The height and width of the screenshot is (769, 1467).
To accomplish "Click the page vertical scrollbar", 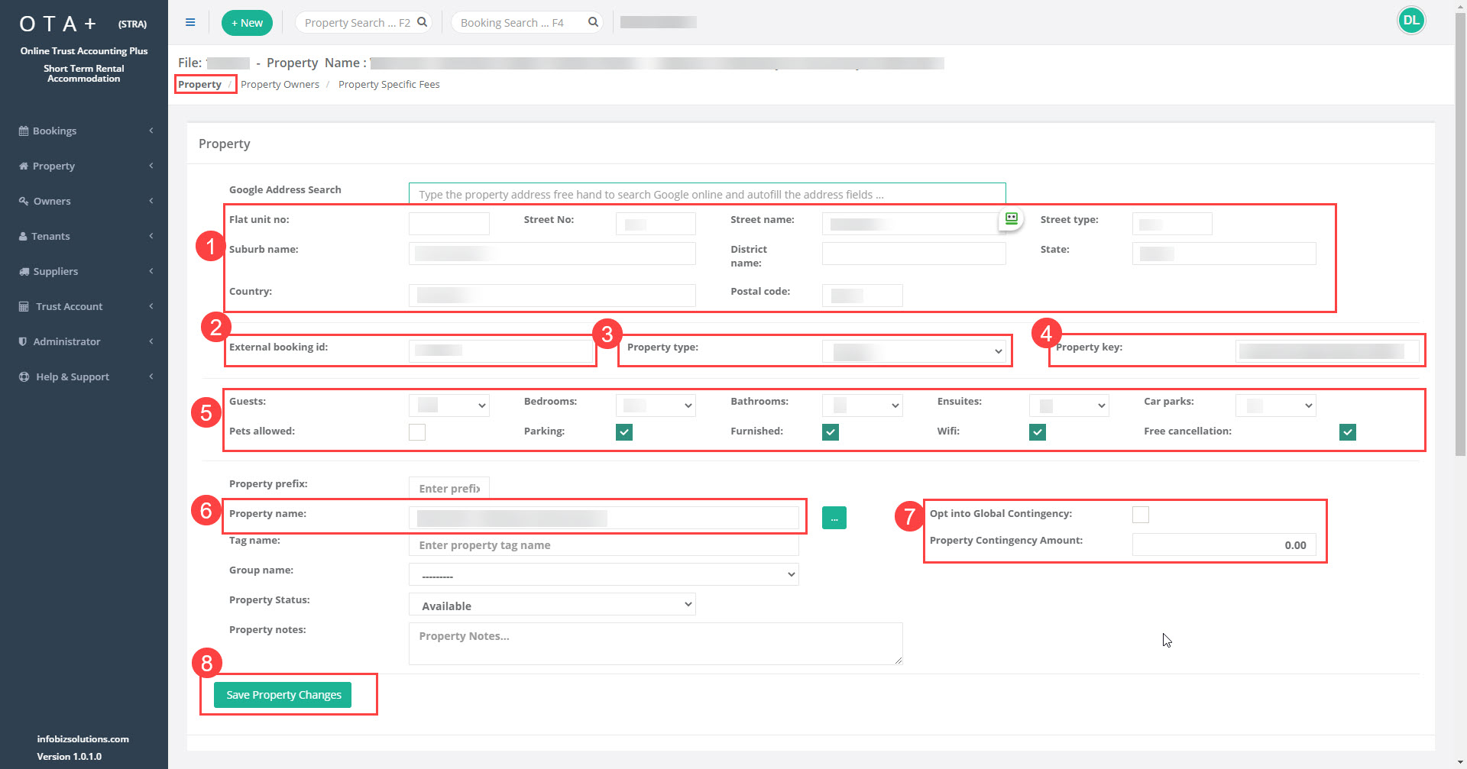I will point(1460,229).
